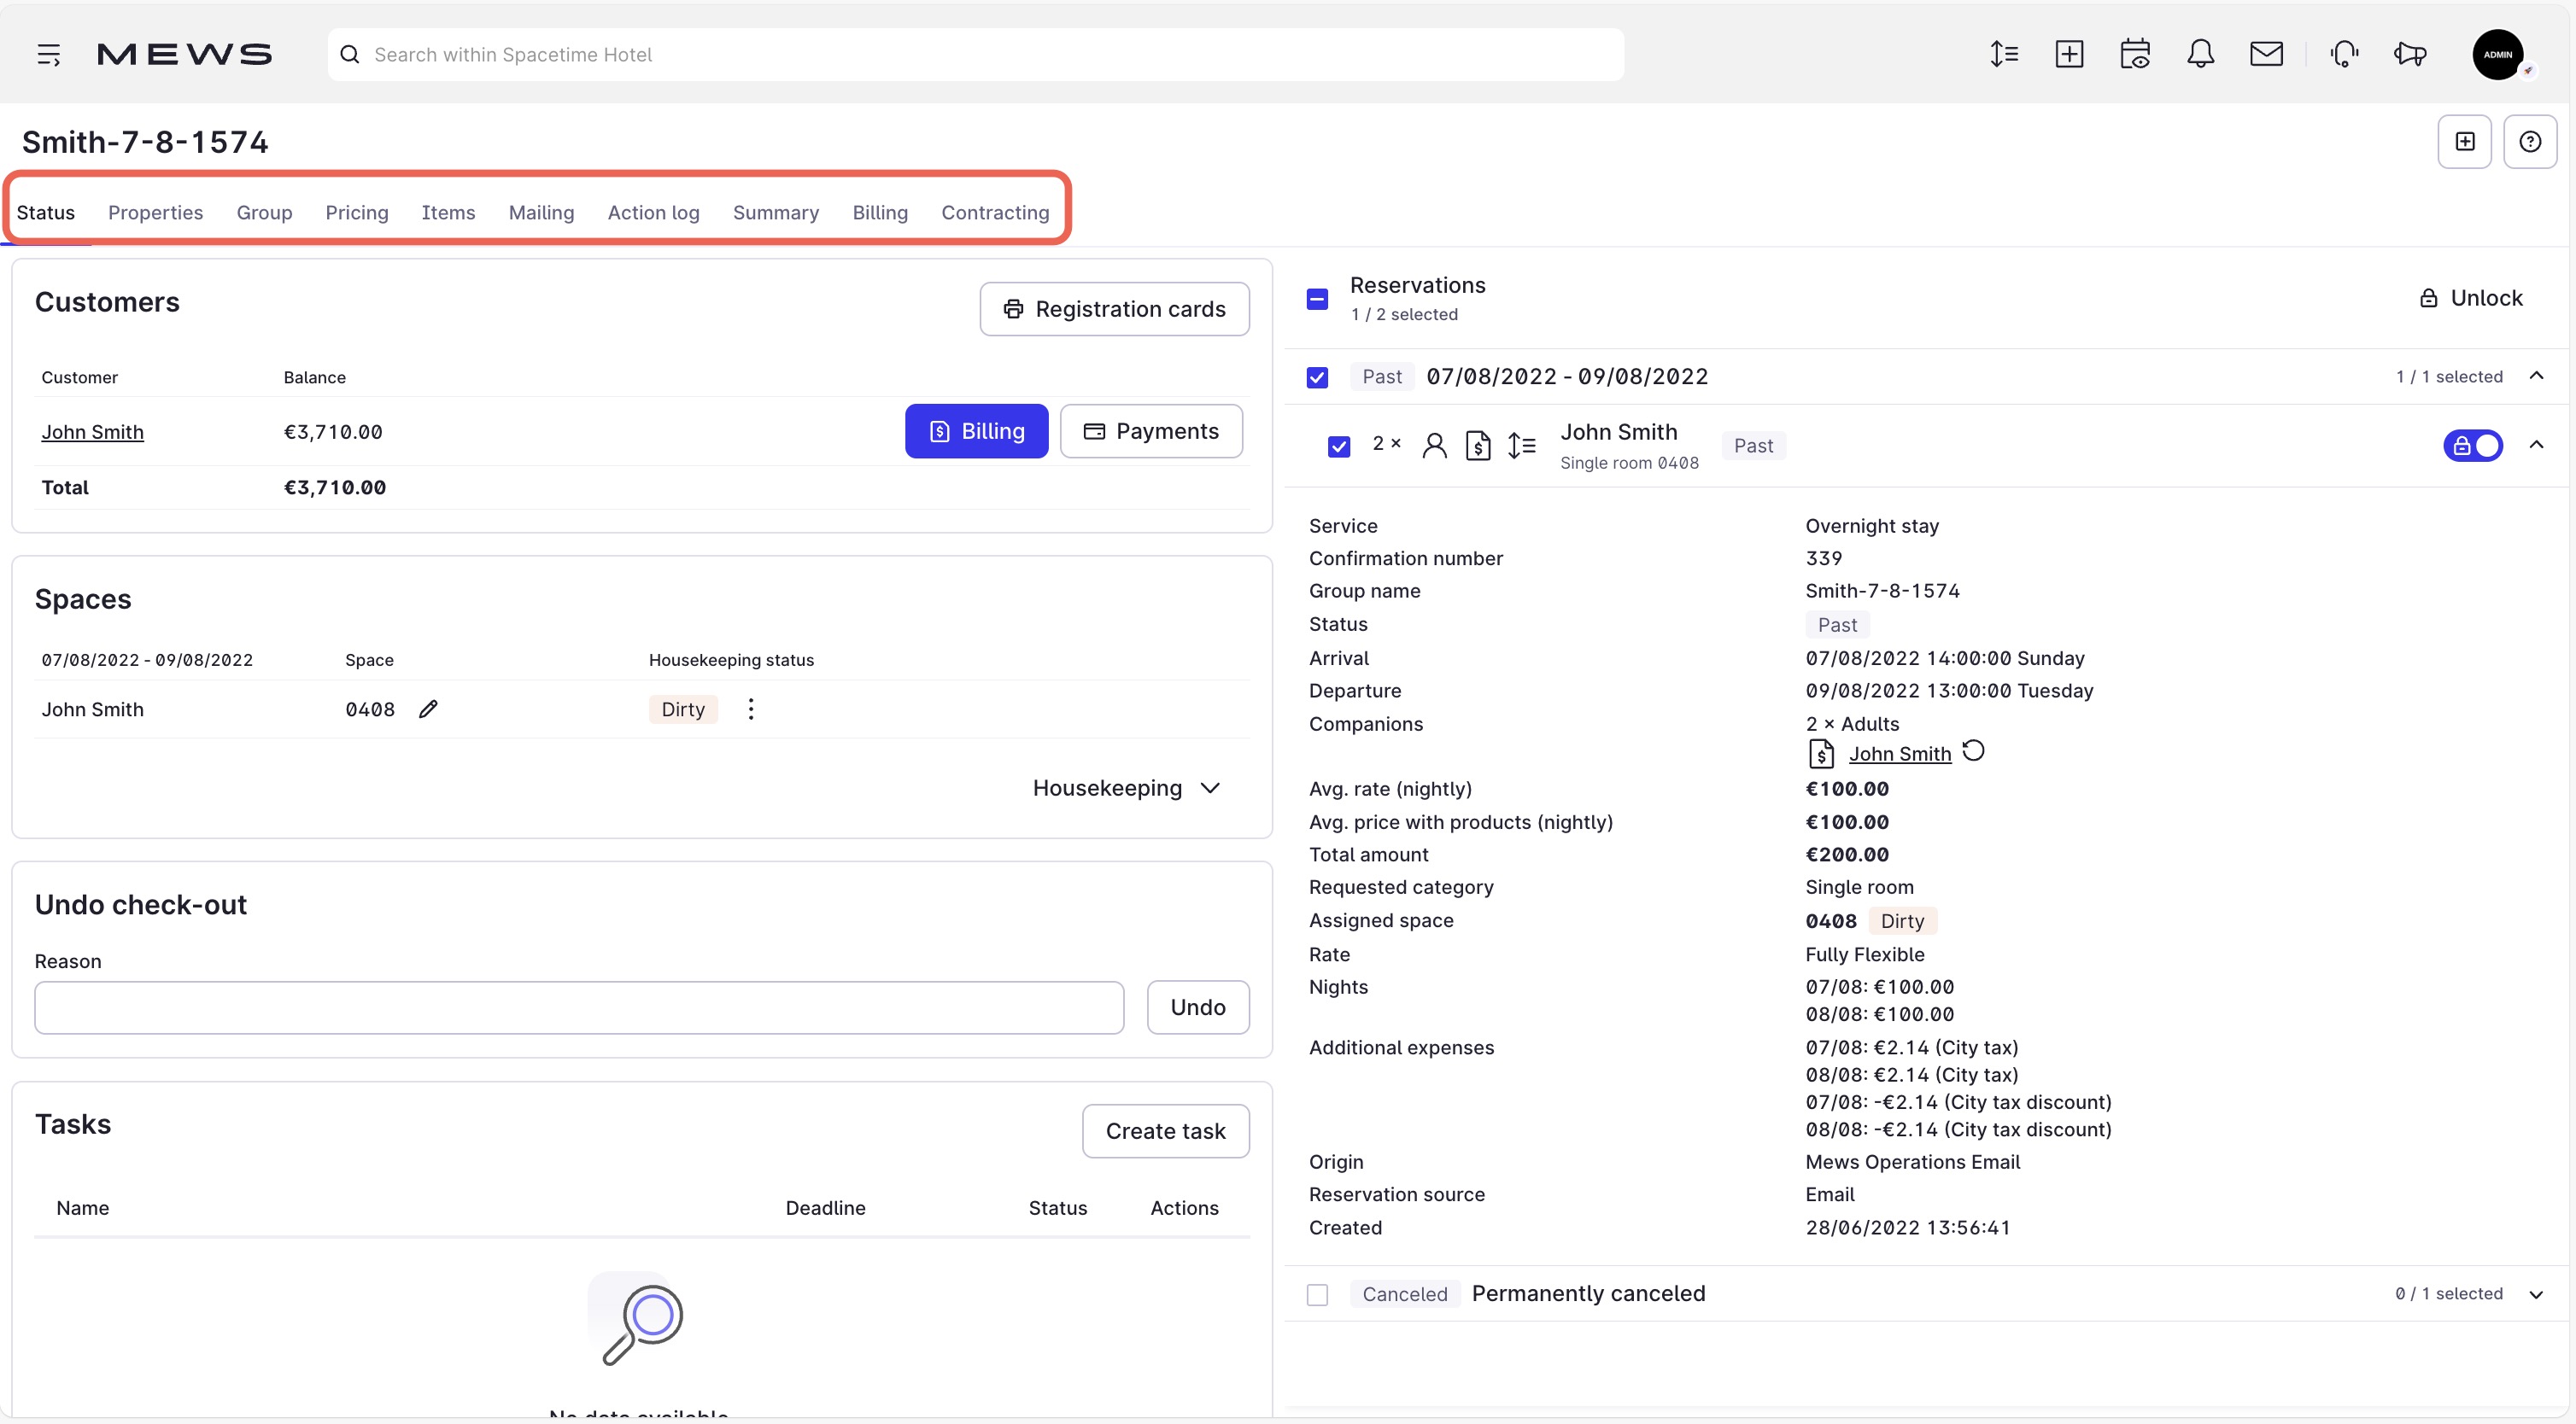Click the add new item plus icon
This screenshot has height=1424, width=2576.
[x=2070, y=54]
